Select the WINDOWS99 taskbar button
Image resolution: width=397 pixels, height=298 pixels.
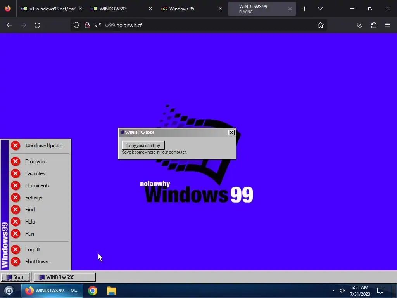[65, 277]
